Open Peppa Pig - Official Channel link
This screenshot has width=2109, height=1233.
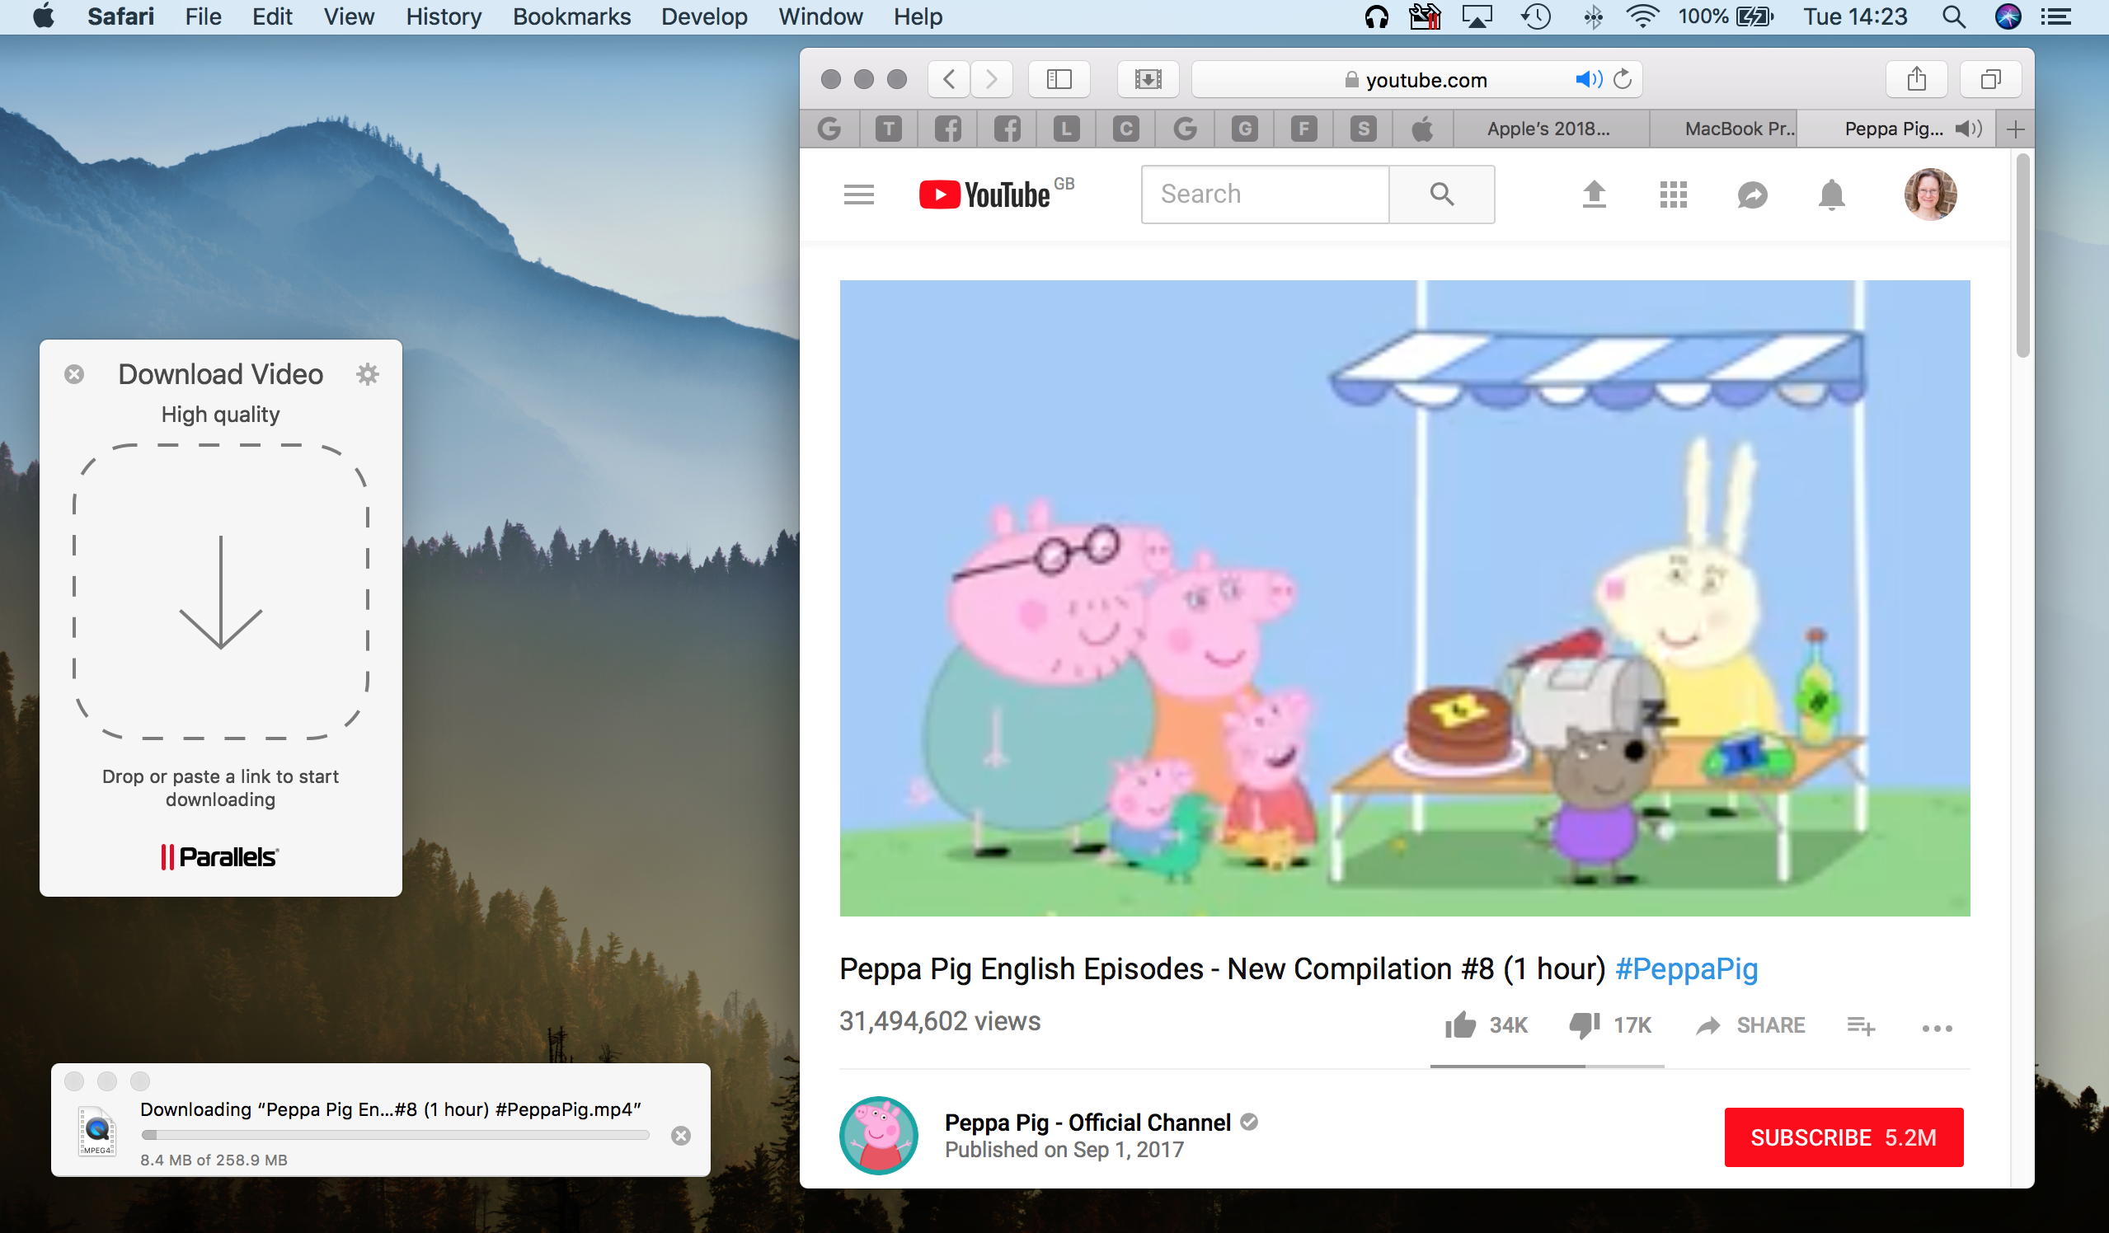point(1087,1122)
